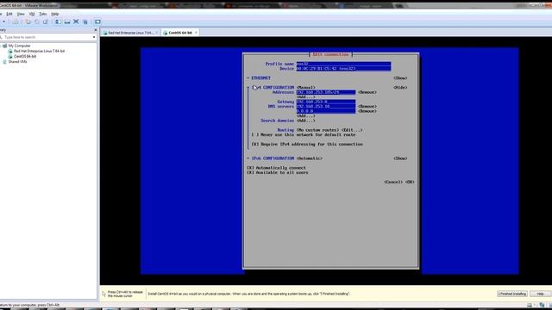Close the Red Hat Enterprise Linux tab

pos(157,33)
